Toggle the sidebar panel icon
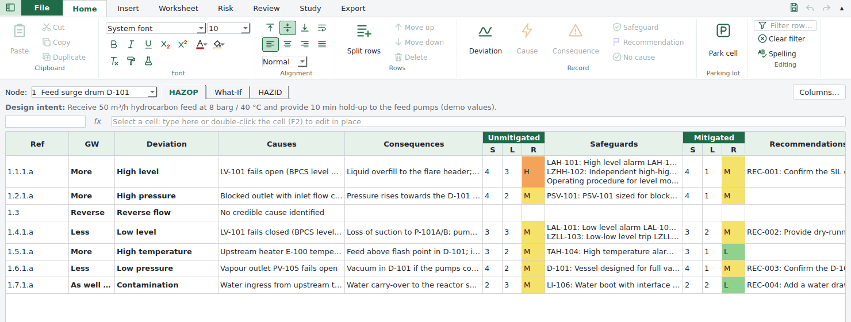Screen dimensions: 851x322 click(10, 7)
